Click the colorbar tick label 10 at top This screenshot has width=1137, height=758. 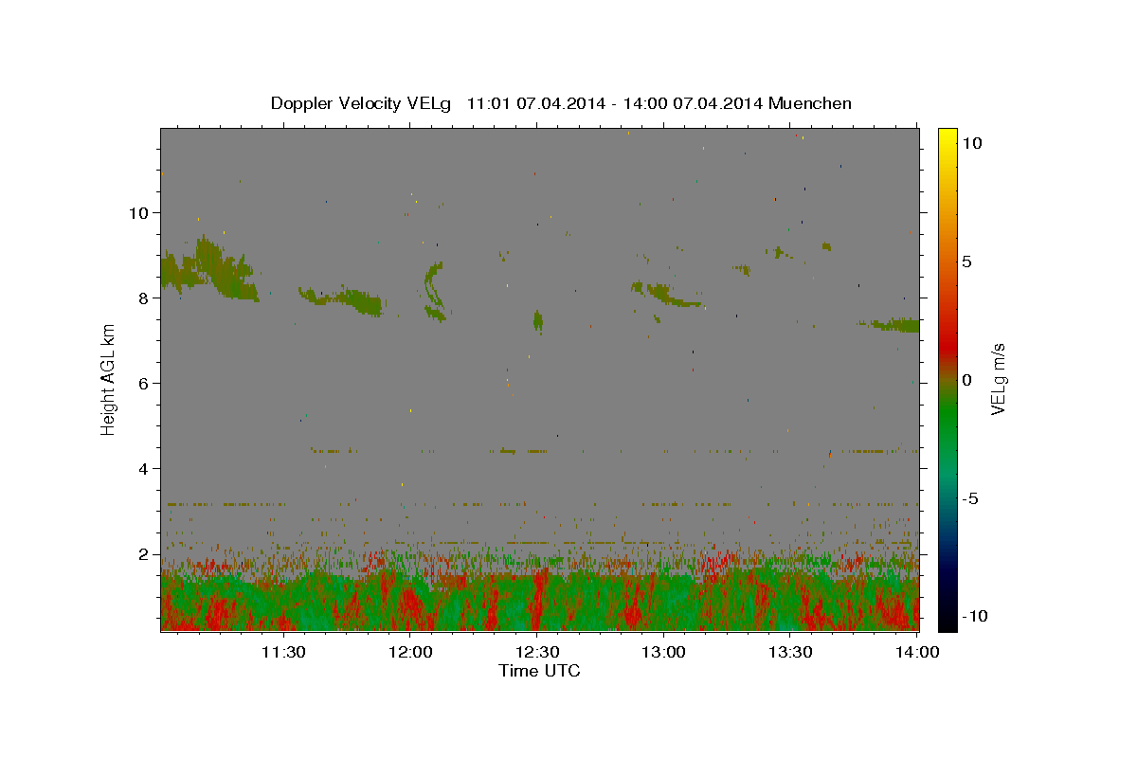[x=972, y=143]
